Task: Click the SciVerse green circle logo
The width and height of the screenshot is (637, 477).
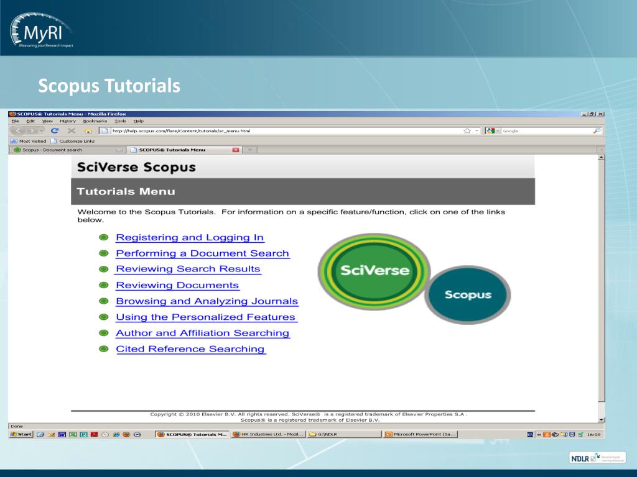Action: point(374,271)
